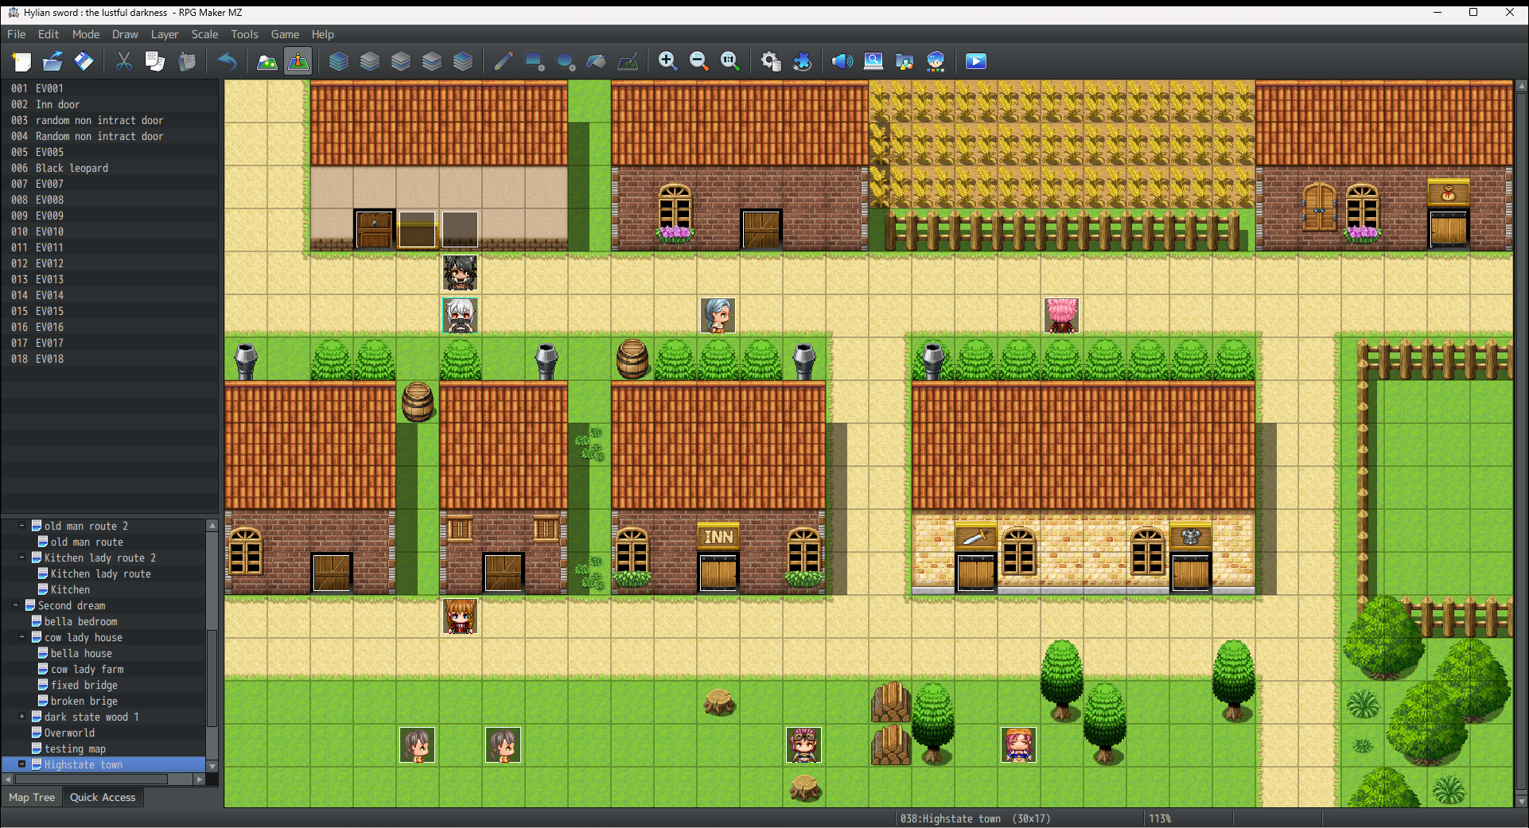Select the Rectangle drawing tool
The image size is (1529, 828).
[x=534, y=61]
